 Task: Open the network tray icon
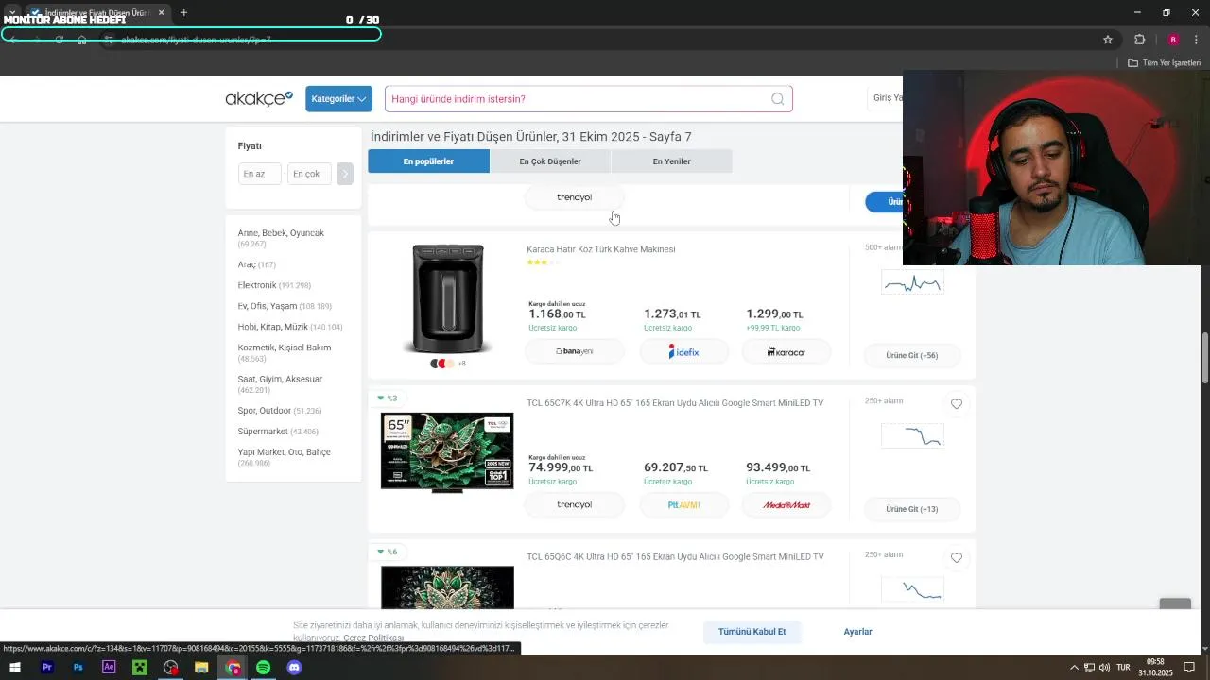[x=1089, y=668]
